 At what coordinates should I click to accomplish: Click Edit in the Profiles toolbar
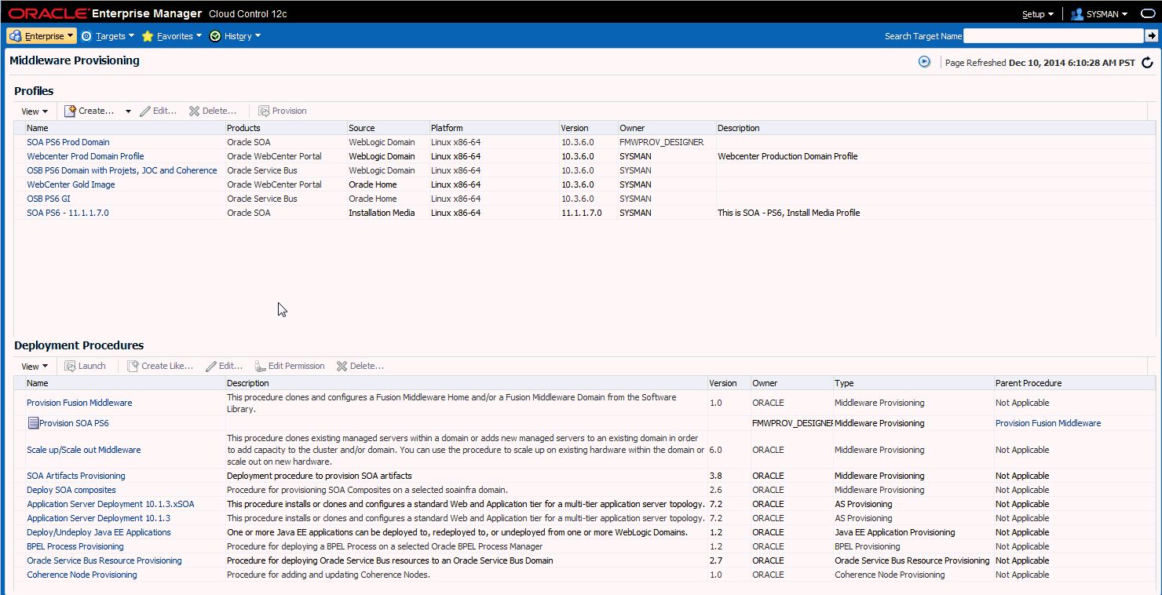pos(159,111)
